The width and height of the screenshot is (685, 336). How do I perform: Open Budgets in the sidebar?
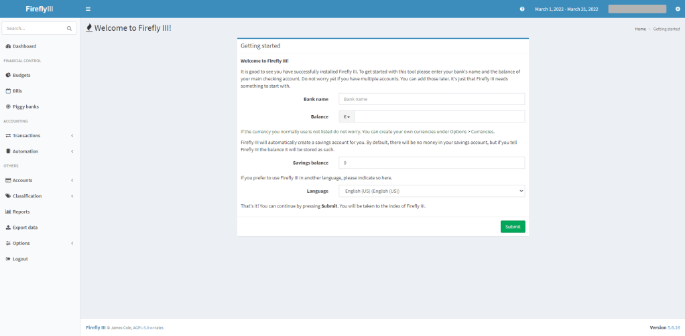tap(21, 76)
